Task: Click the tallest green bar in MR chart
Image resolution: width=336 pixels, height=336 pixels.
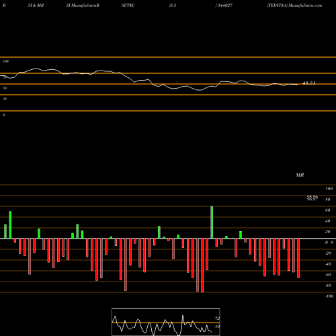Action: [212, 222]
